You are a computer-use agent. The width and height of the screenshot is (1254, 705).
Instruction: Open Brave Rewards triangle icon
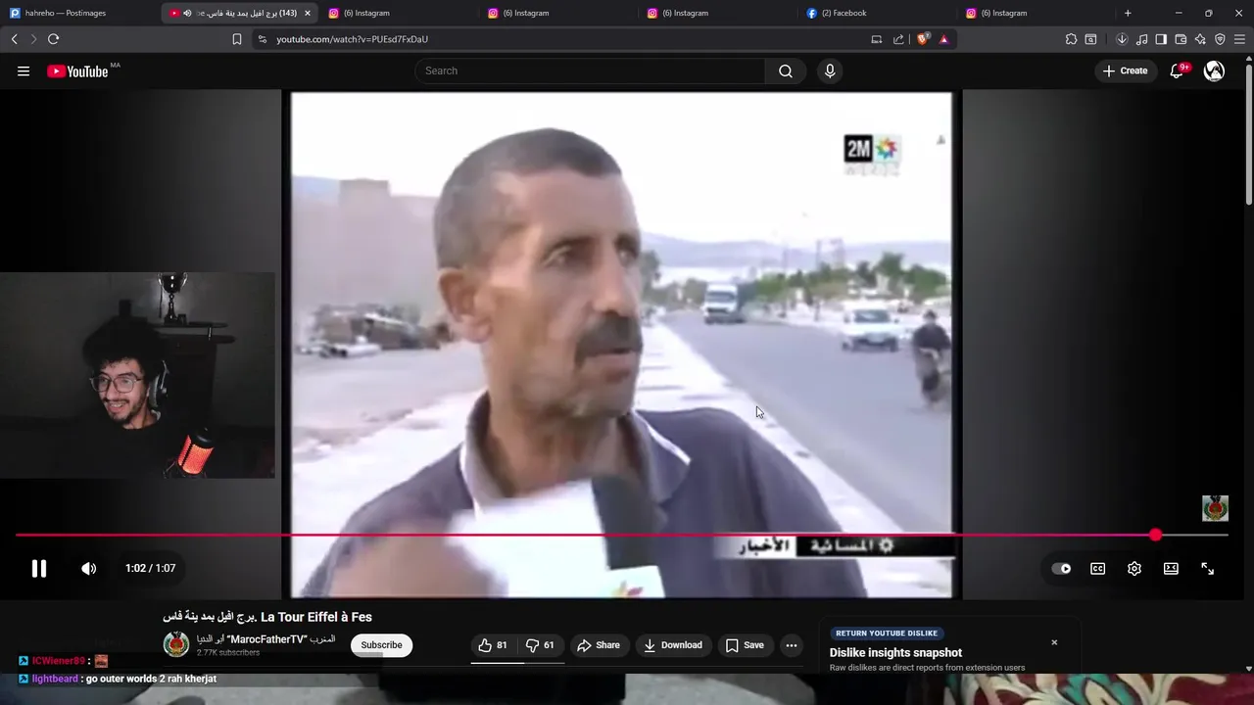(x=943, y=39)
